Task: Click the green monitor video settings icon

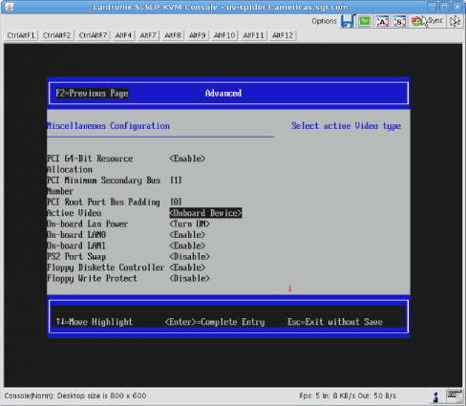Action: [365, 21]
